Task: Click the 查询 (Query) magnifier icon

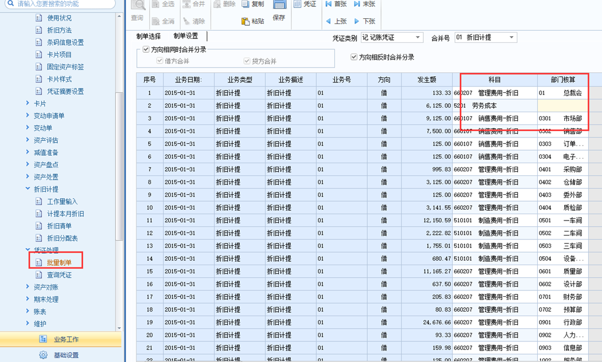Action: coord(137,7)
